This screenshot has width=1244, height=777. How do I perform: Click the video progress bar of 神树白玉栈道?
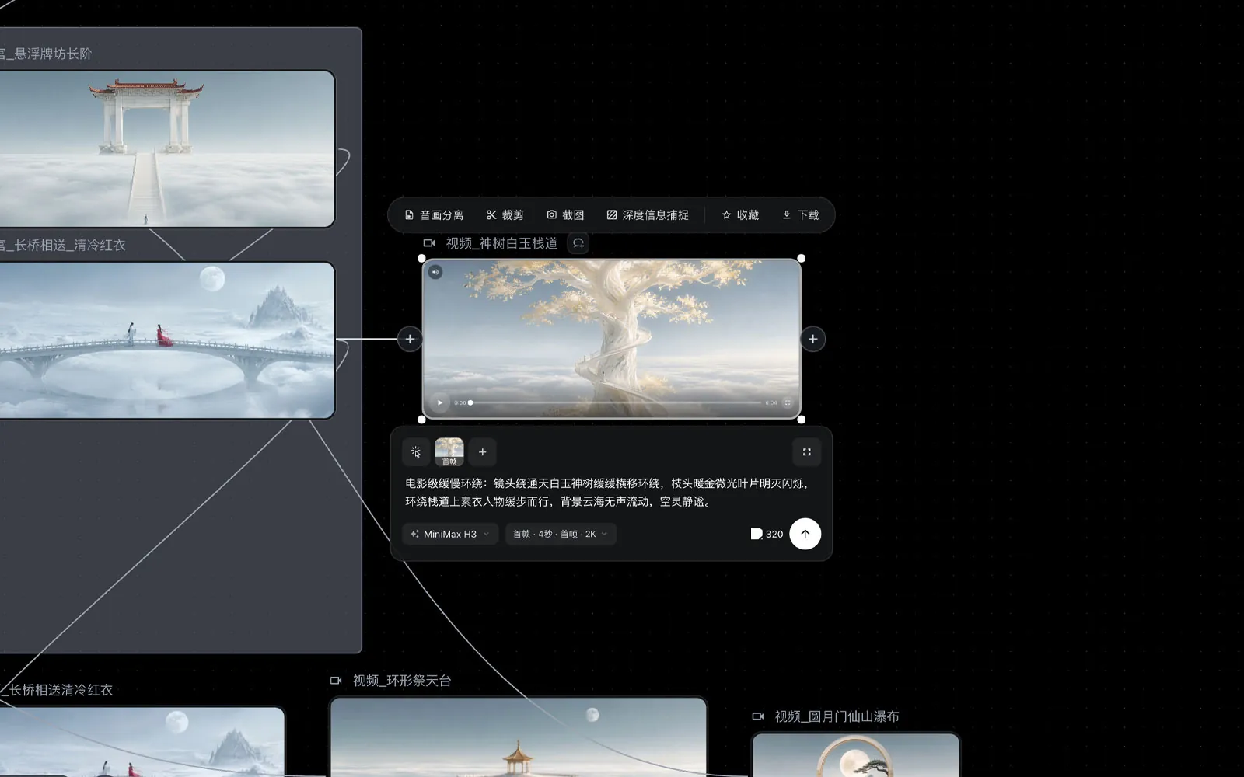pyautogui.click(x=615, y=402)
